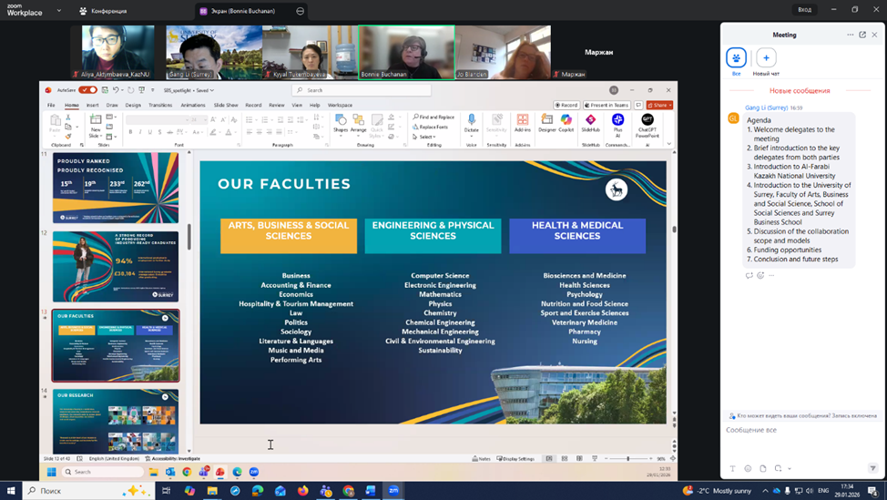Open the Add-ins icon in ribbon

point(522,122)
